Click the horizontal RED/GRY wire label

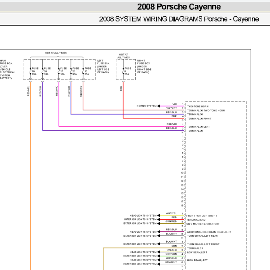171,108
